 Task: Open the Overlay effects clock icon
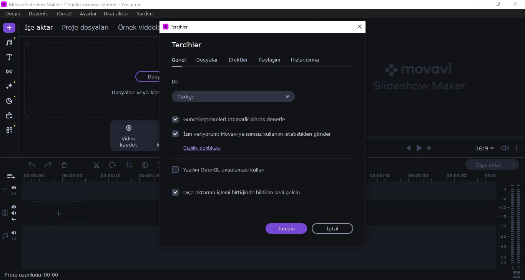[9, 101]
